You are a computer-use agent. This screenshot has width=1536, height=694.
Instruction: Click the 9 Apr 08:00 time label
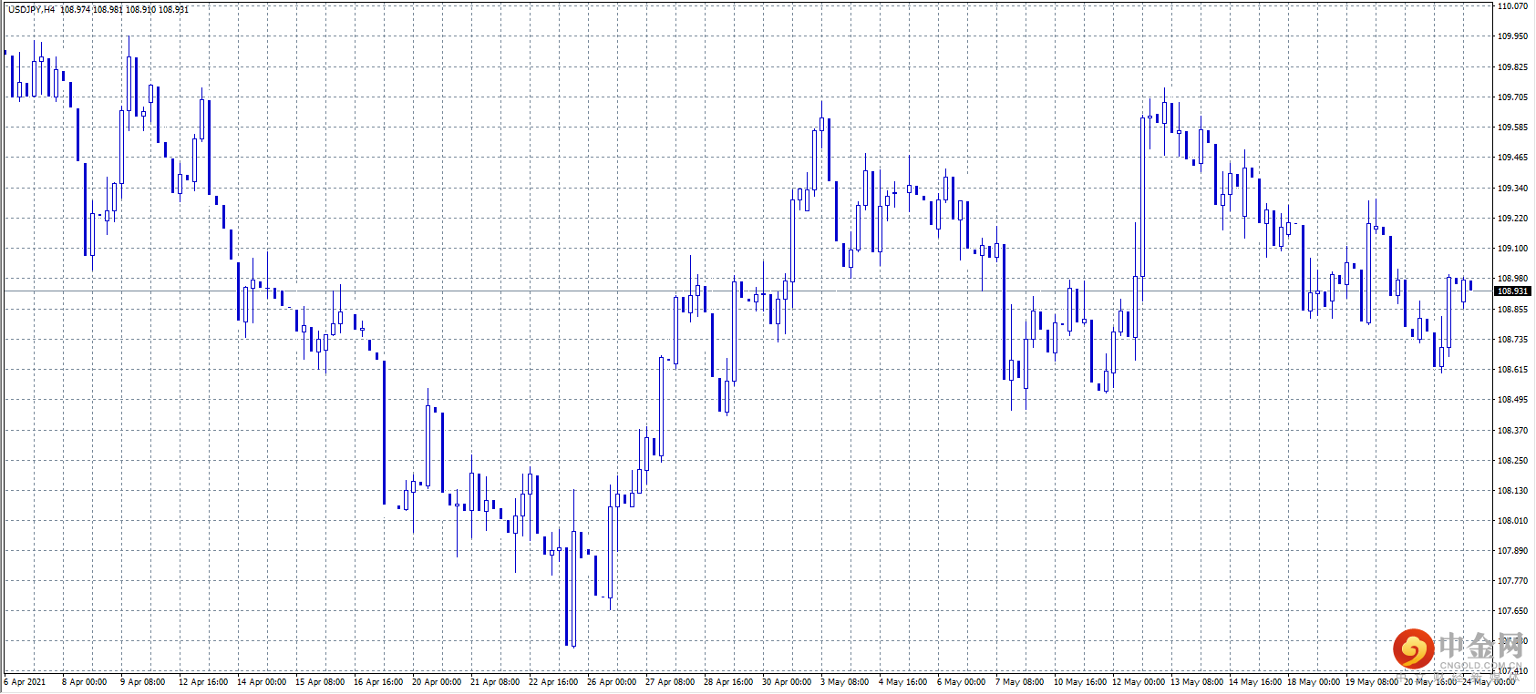pyautogui.click(x=143, y=682)
